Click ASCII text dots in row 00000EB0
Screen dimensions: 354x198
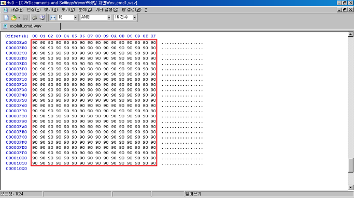coord(182,48)
